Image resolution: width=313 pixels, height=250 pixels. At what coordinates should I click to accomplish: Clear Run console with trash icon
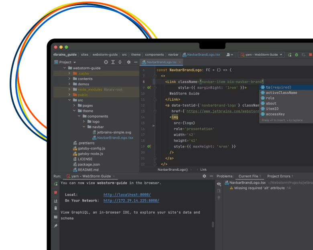pos(56,208)
